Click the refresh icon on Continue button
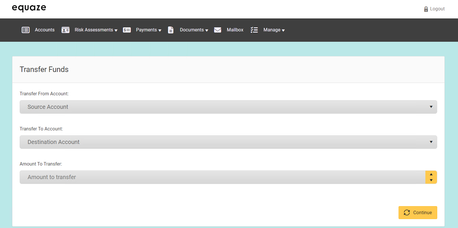Viewport: 458px width, 228px height. point(407,212)
